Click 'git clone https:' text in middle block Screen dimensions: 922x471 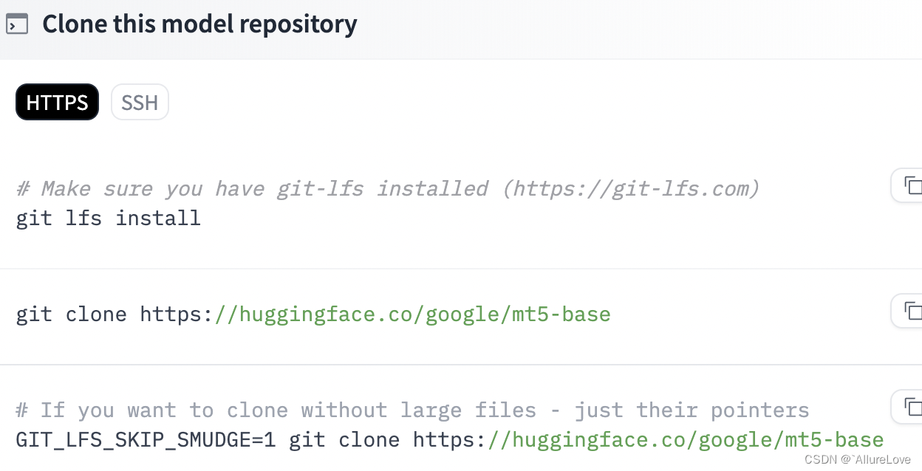(x=115, y=314)
